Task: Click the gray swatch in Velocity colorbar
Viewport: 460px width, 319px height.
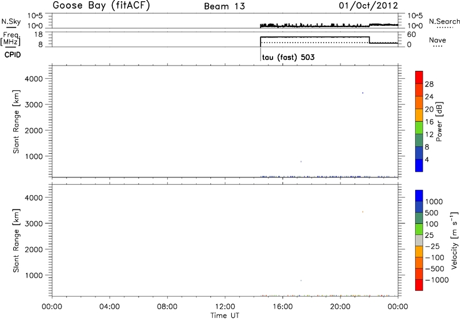Action: pos(419,241)
